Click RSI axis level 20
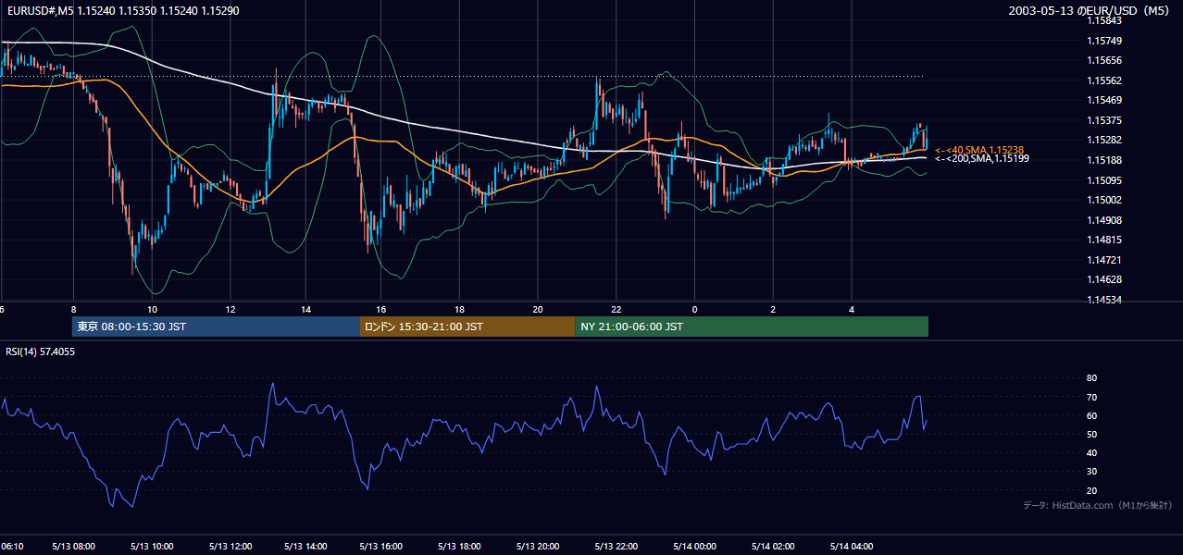 coord(1091,490)
